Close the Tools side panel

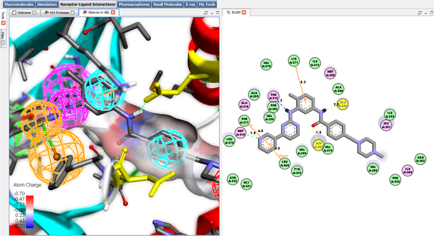click(x=3, y=23)
